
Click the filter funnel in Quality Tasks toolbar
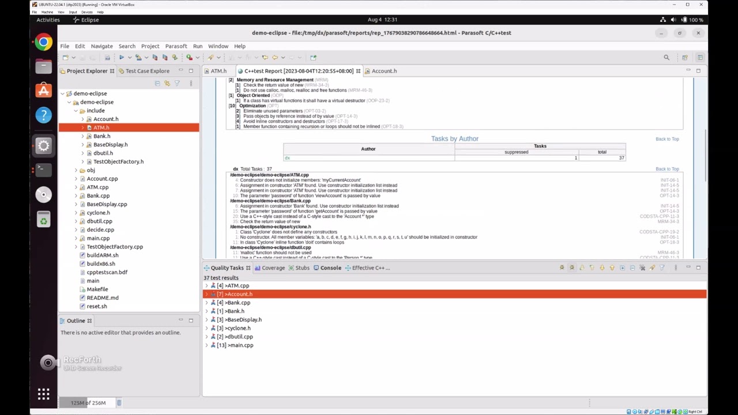click(x=662, y=268)
